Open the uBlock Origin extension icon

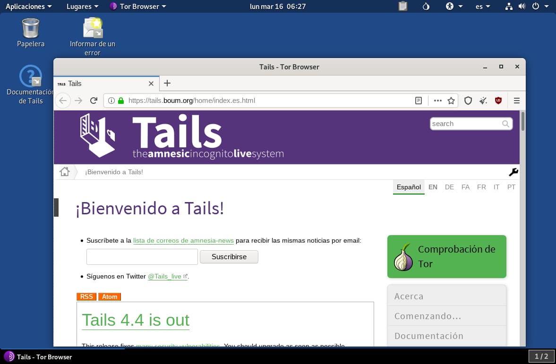click(x=498, y=101)
